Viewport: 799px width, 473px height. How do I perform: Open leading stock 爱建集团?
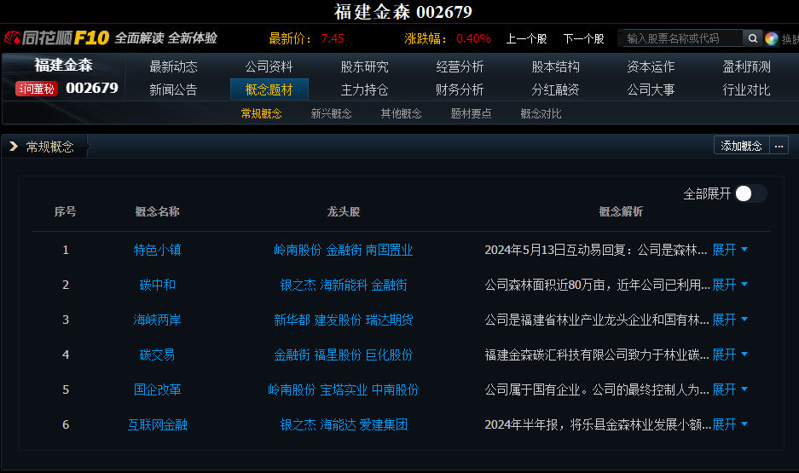coord(384,424)
